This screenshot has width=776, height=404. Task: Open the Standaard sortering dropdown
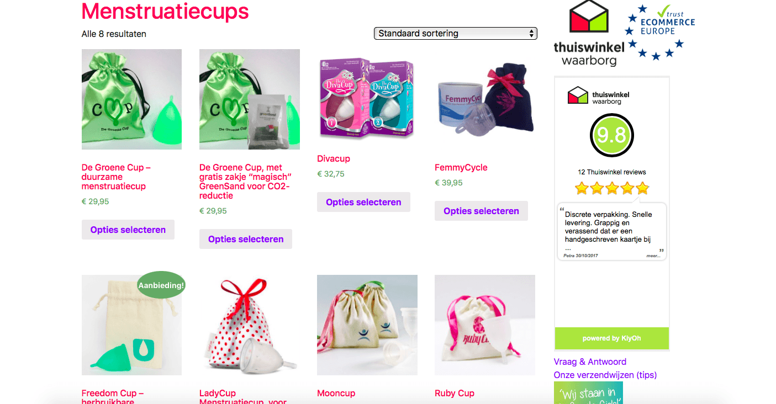(x=456, y=33)
